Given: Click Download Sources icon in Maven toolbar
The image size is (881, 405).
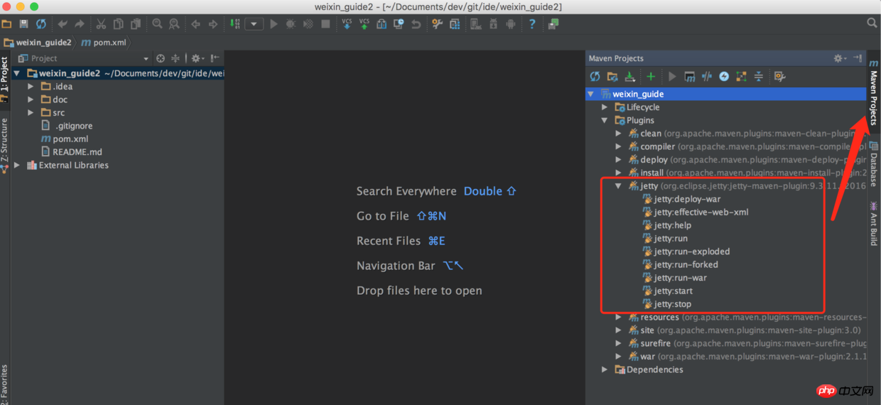Looking at the screenshot, I should coord(629,76).
